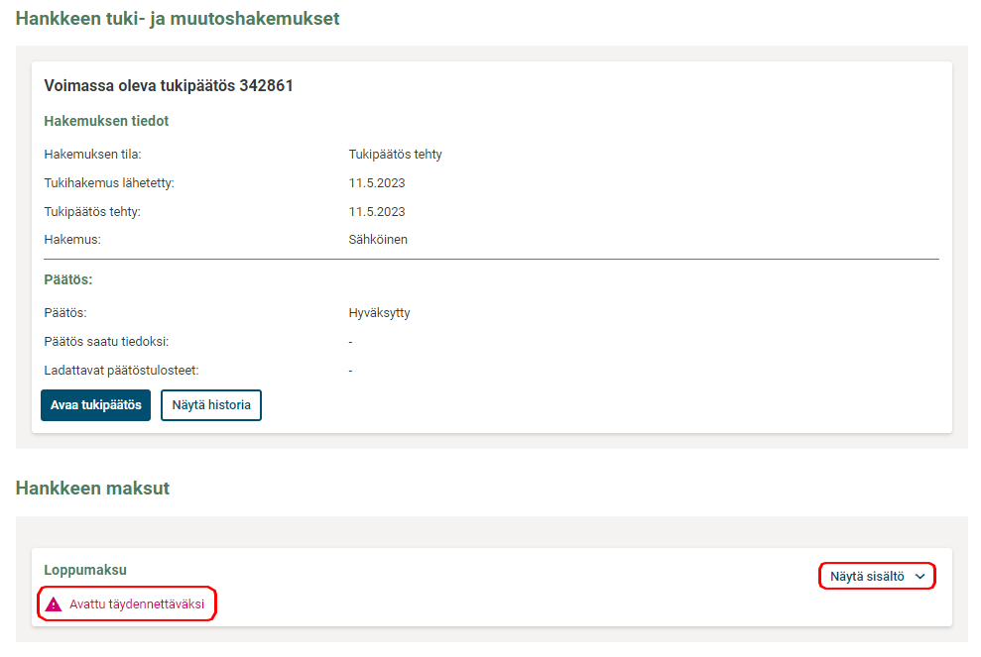
Task: Click the chevron arrow beside Näytä sisältö
Action: 920,577
